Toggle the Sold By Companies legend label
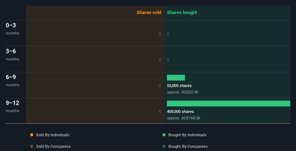Image resolution: width=296 pixels, height=151 pixels. point(53,146)
